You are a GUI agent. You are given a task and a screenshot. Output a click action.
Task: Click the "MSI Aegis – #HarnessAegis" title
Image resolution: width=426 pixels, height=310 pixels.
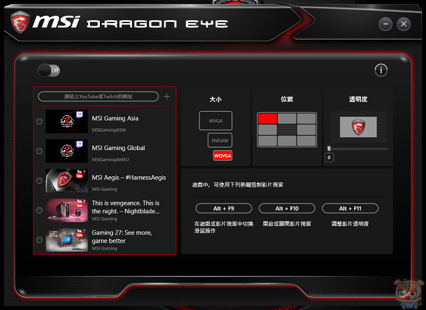[129, 177]
